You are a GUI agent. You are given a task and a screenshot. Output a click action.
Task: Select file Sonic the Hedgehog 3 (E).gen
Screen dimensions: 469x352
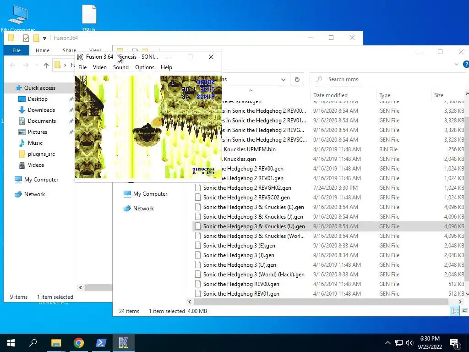[239, 246]
